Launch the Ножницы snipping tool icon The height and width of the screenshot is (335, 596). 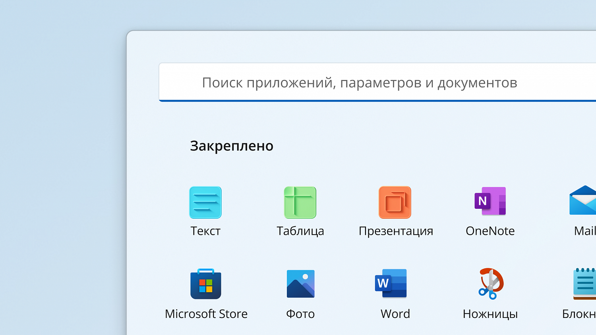(x=491, y=283)
